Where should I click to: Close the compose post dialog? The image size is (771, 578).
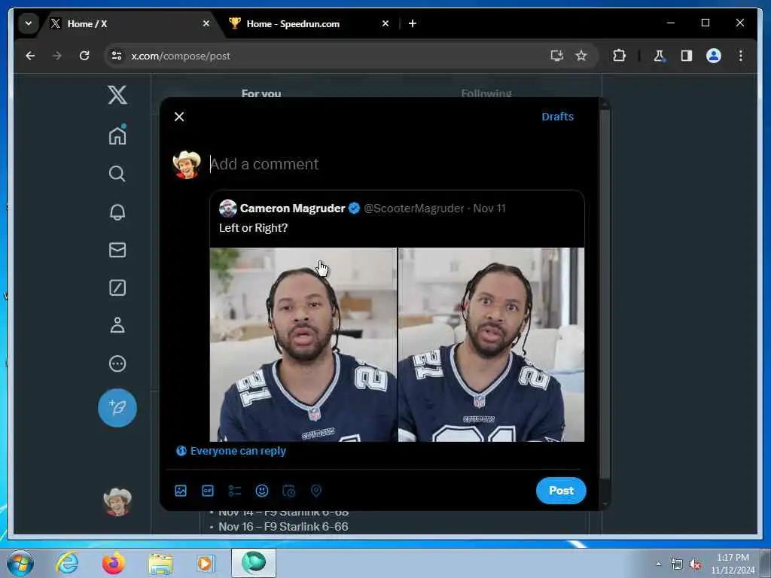coord(179,117)
